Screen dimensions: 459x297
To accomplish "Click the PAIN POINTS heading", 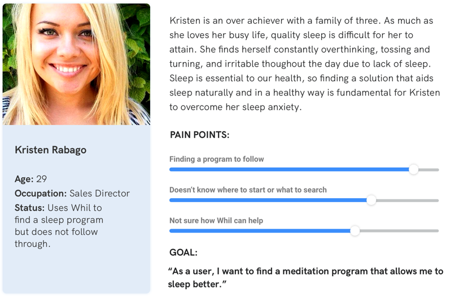I will (x=200, y=135).
